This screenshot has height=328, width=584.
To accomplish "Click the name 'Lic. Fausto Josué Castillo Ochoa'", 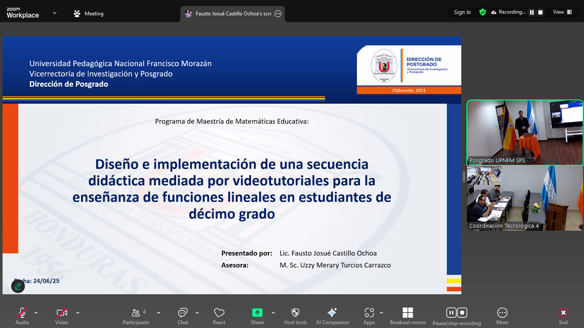I will (328, 253).
